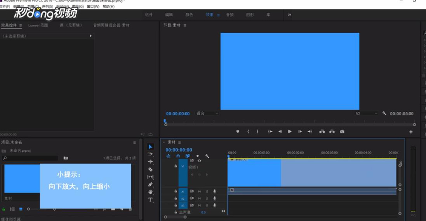The image size is (426, 221).
Task: Show more workspaces with double chevron
Action: [x=290, y=14]
